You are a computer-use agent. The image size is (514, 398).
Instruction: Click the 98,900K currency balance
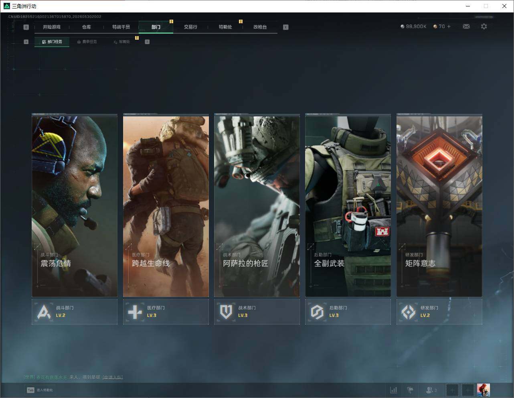413,26
